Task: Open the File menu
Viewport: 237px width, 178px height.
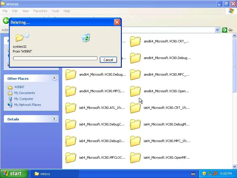Action: pyautogui.click(x=5, y=11)
